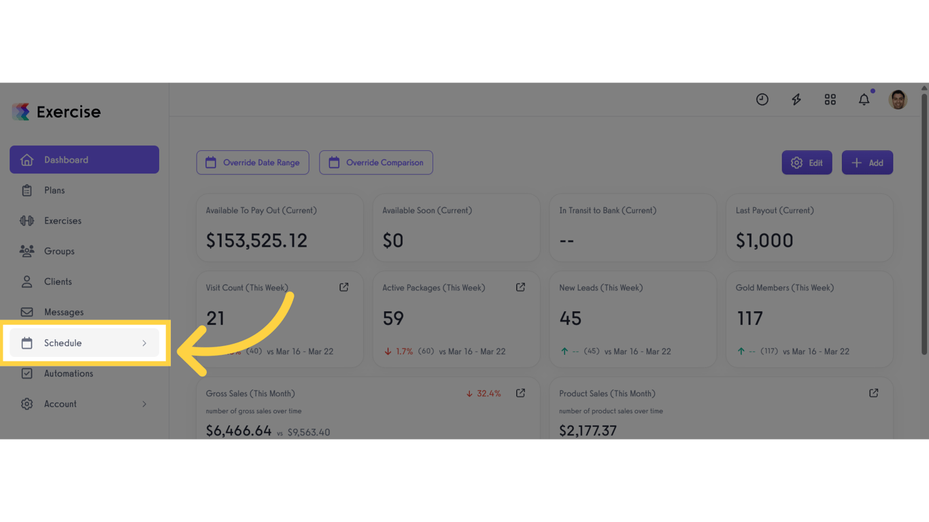Open Visit Count card external link icon
This screenshot has height=522, width=929.
(344, 288)
